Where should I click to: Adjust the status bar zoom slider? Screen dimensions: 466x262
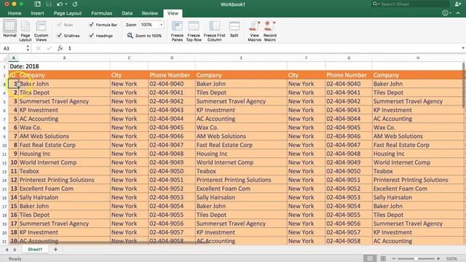(416, 259)
